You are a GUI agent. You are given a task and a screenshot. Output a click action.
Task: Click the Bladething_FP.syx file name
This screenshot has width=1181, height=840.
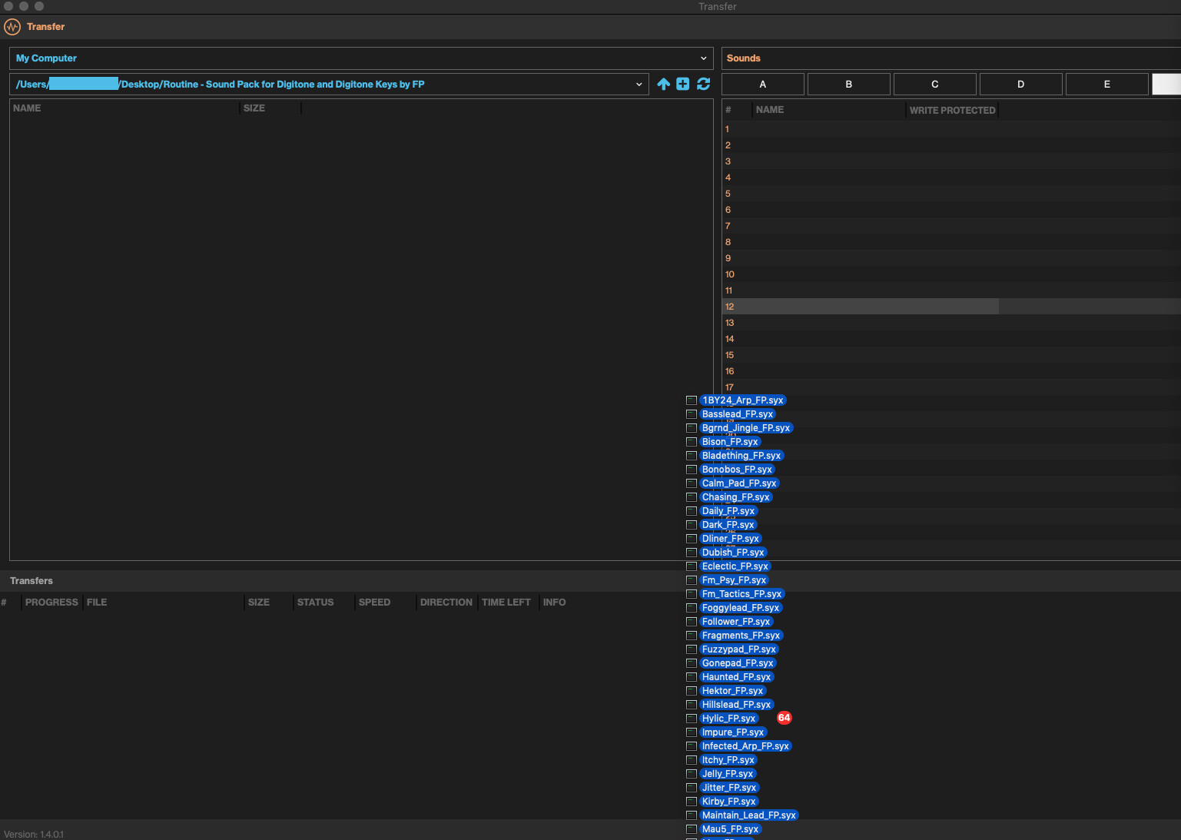pos(741,456)
